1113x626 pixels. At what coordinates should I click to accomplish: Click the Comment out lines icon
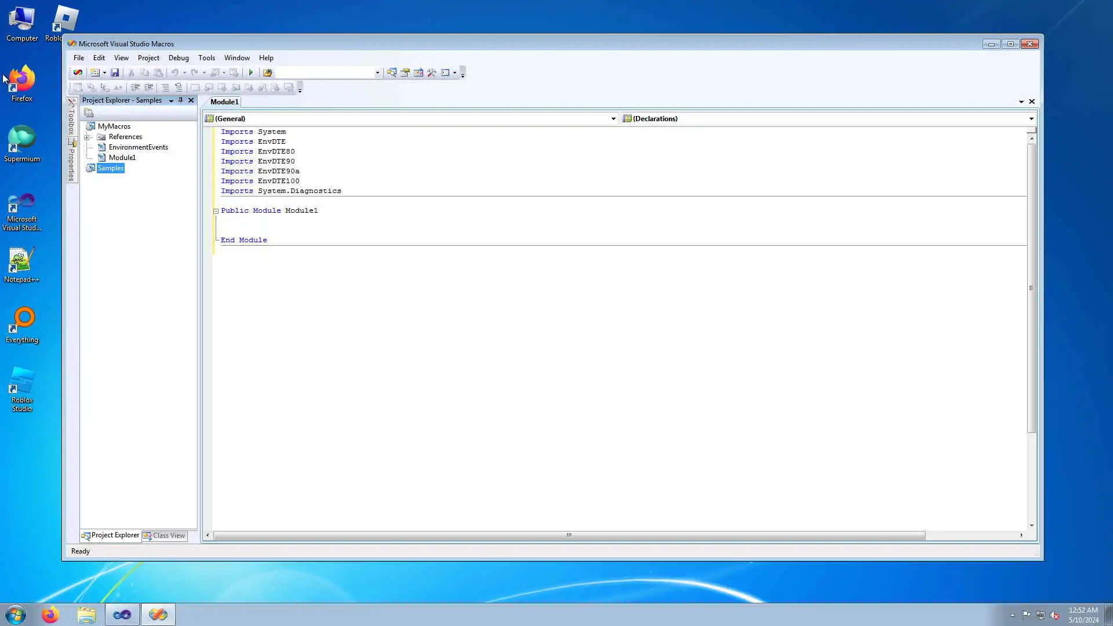coord(165,88)
